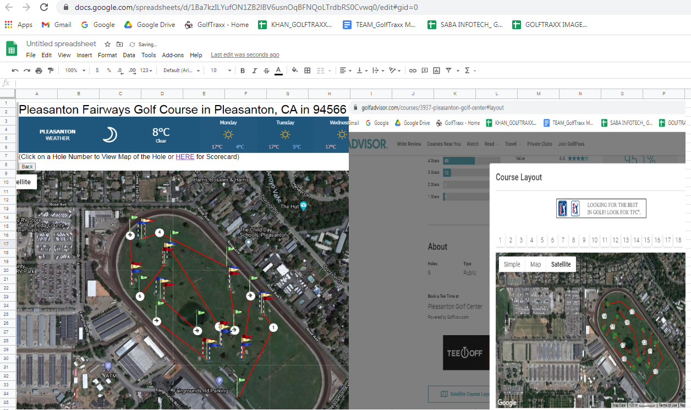The width and height of the screenshot is (691, 410).
Task: Decrease decimal places icon
Action: coord(120,70)
